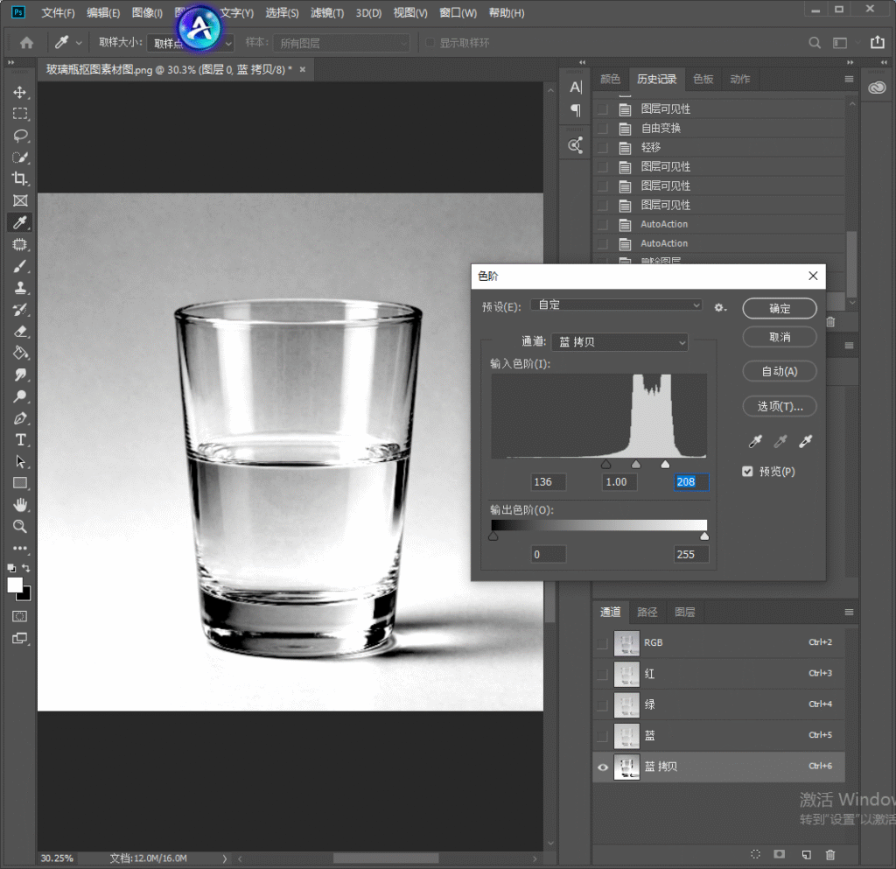This screenshot has height=869, width=896.
Task: Toggle visibility of the RGB channel
Action: click(x=602, y=643)
